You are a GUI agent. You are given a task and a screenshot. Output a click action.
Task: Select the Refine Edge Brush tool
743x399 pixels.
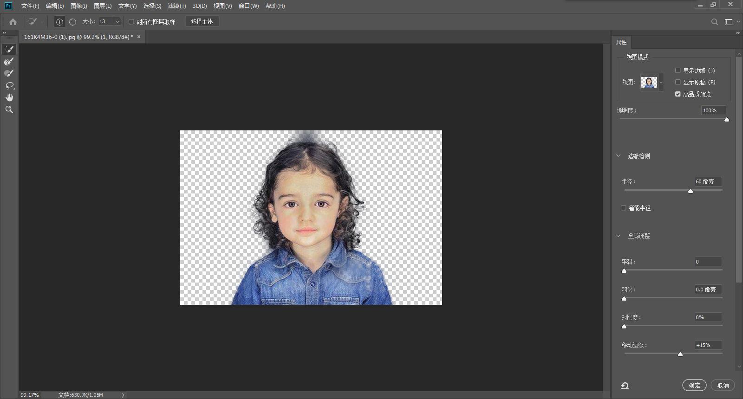(9, 61)
